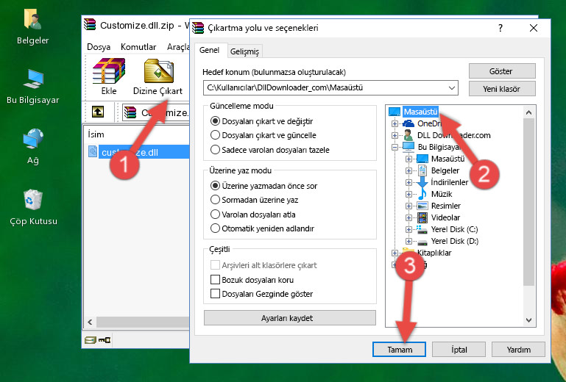This screenshot has width=566, height=382.
Task: Select the Resimler picture icon in tree
Action: click(422, 206)
